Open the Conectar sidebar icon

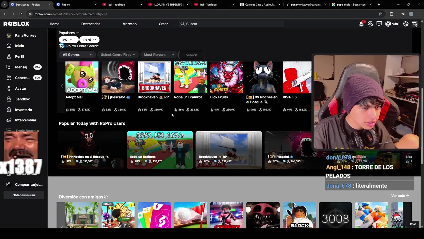9,78
